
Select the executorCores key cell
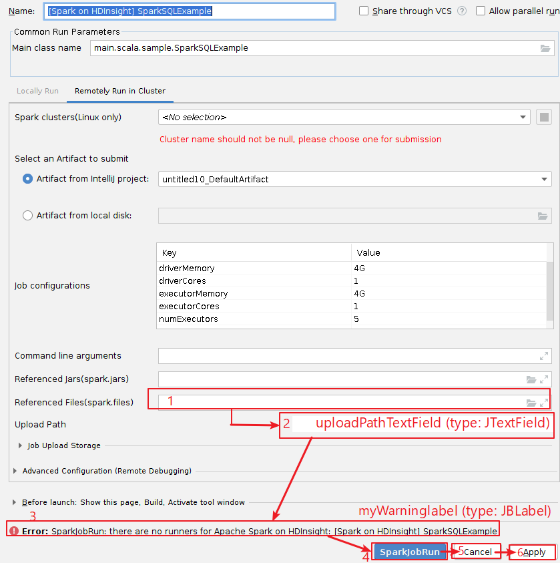coord(254,307)
